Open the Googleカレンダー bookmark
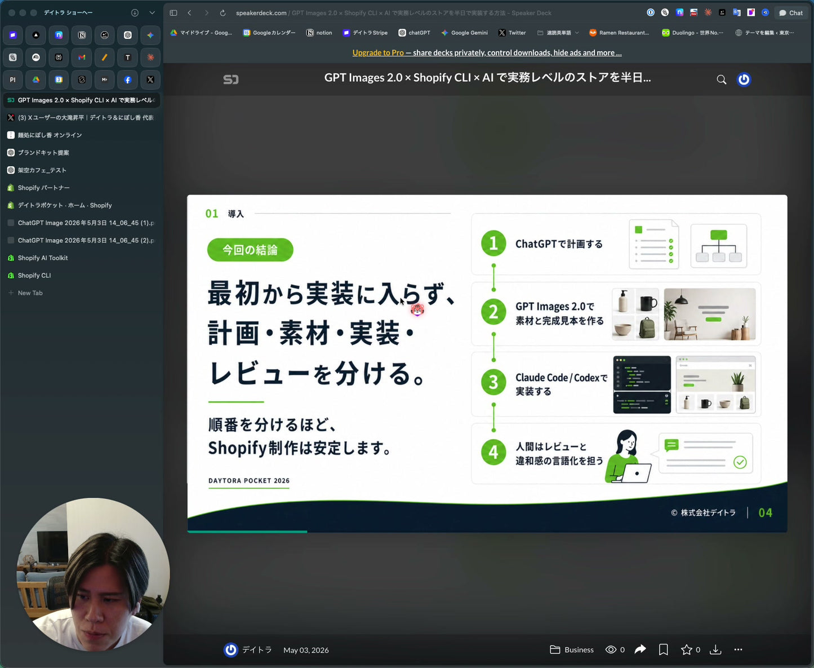 [x=269, y=33]
